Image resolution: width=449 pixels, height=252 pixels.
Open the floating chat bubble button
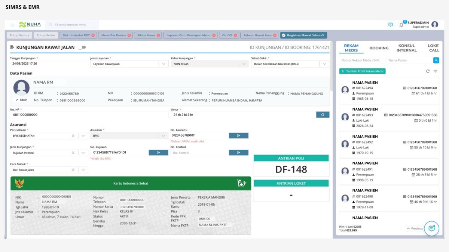(x=431, y=228)
